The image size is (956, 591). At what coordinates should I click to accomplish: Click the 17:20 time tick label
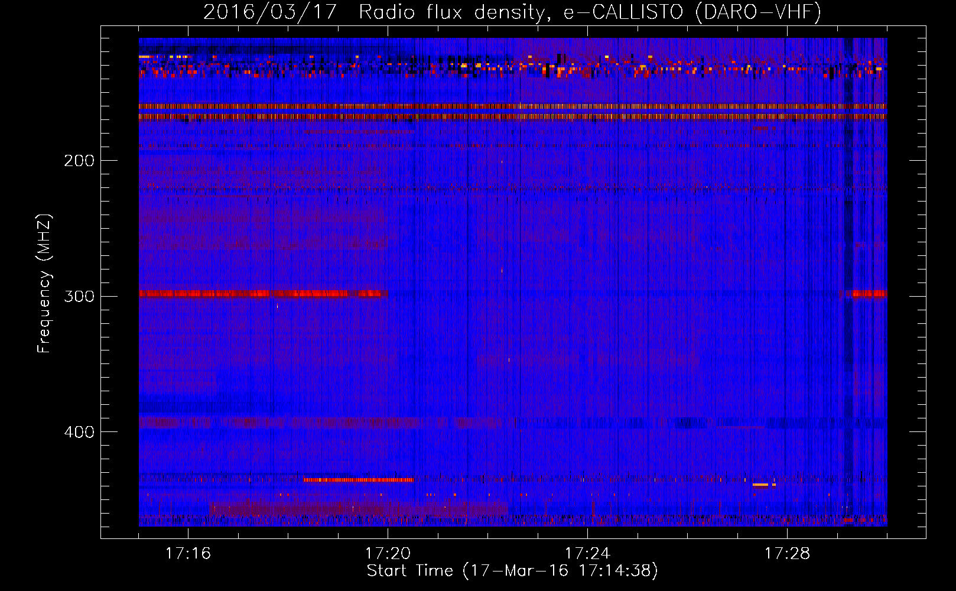click(x=388, y=553)
